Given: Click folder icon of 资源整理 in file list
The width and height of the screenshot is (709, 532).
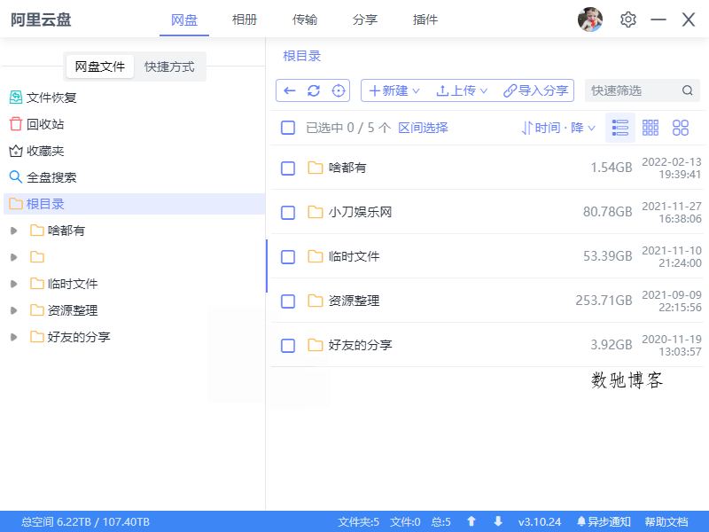Looking at the screenshot, I should 316,301.
